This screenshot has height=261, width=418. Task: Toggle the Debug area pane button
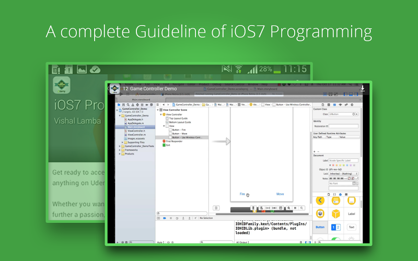[351, 94]
